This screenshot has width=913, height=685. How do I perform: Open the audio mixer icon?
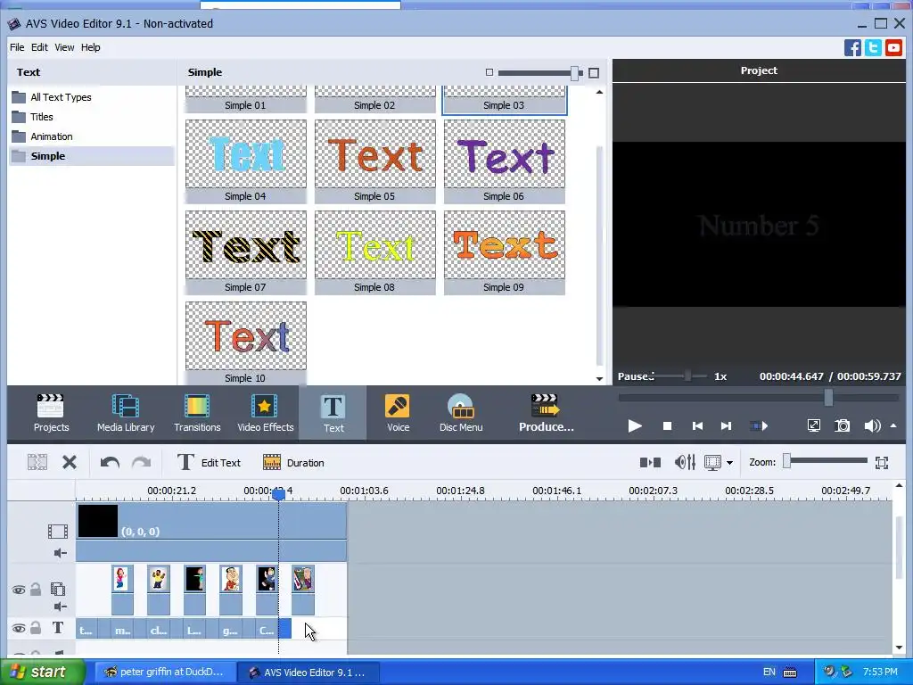tap(685, 463)
